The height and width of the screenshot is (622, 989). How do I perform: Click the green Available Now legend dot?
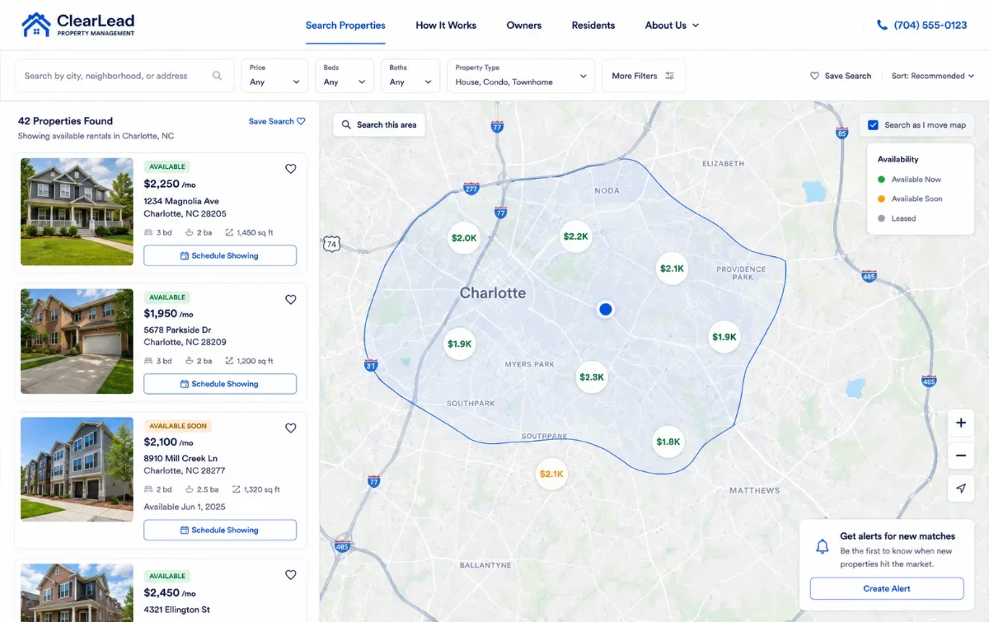pyautogui.click(x=881, y=180)
